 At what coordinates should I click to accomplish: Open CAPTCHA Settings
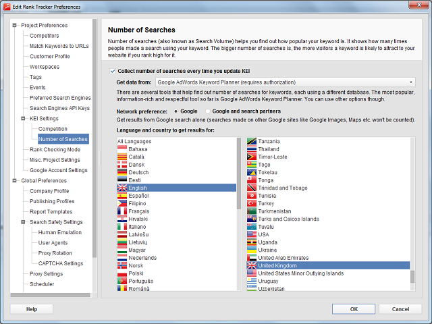[61, 263]
